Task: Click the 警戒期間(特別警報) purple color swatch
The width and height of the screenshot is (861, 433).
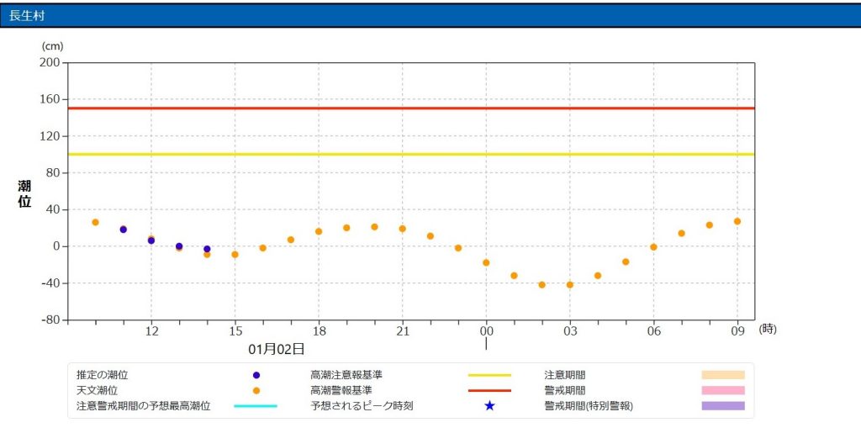Action: click(723, 406)
